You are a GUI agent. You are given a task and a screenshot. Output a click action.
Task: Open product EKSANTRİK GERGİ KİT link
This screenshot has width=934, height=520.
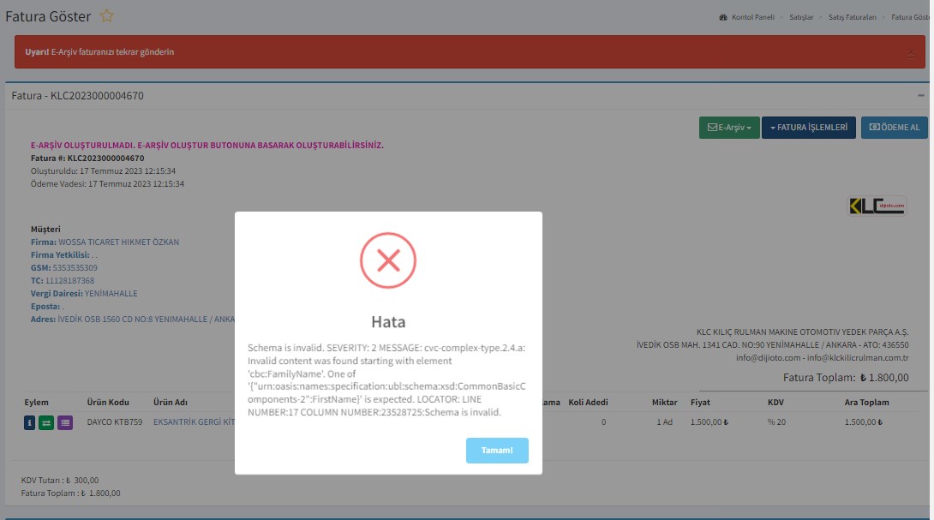pyautogui.click(x=193, y=422)
